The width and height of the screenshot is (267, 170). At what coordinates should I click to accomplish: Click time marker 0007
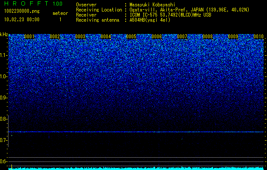click(182, 37)
